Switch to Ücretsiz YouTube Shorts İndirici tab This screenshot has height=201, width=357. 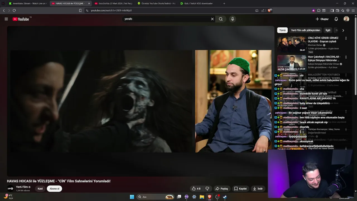coord(156,3)
